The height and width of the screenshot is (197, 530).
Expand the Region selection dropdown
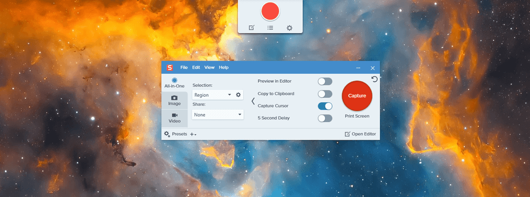tap(213, 95)
